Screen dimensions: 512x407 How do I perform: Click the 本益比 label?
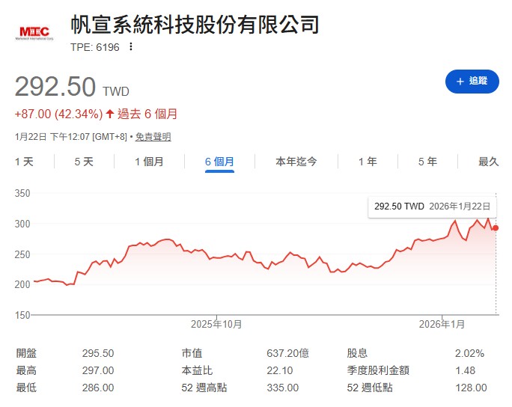point(197,370)
